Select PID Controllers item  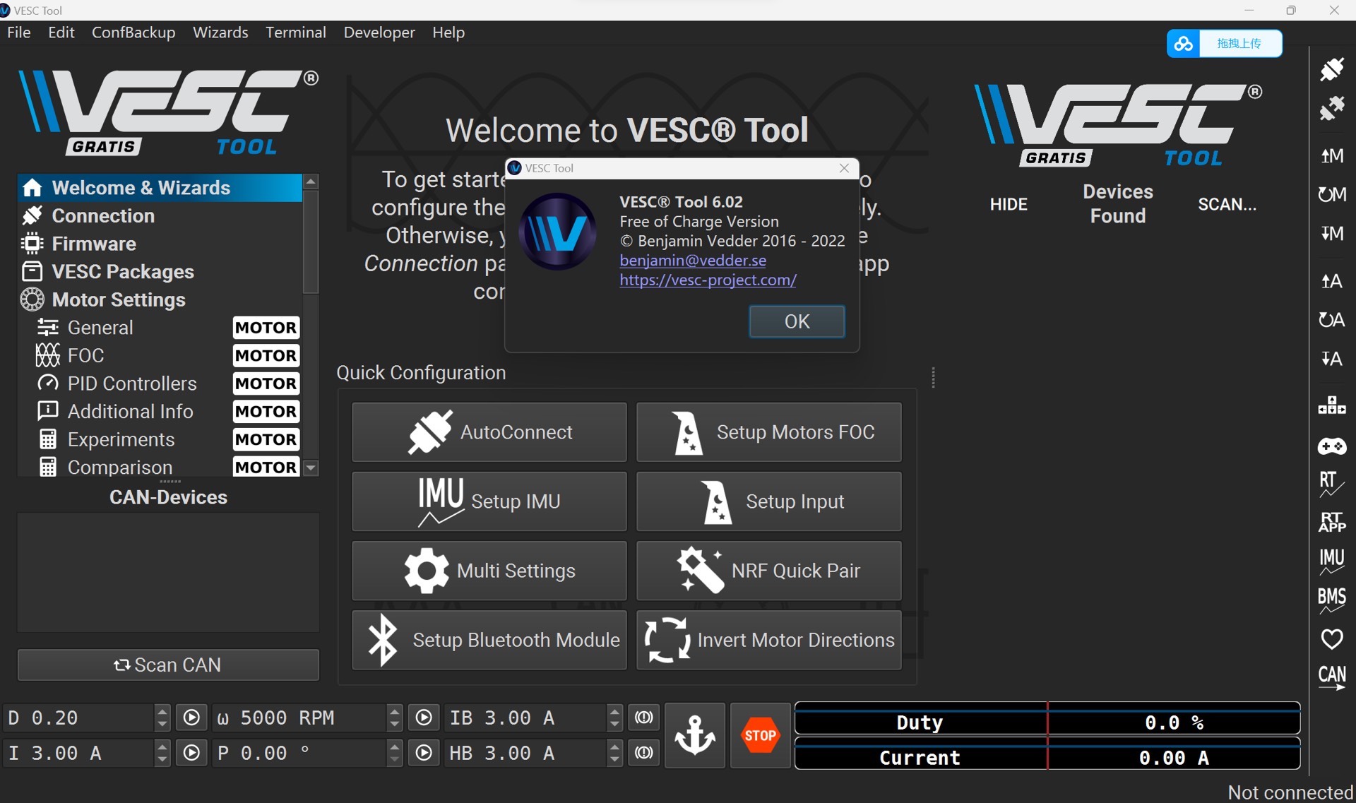160,383
